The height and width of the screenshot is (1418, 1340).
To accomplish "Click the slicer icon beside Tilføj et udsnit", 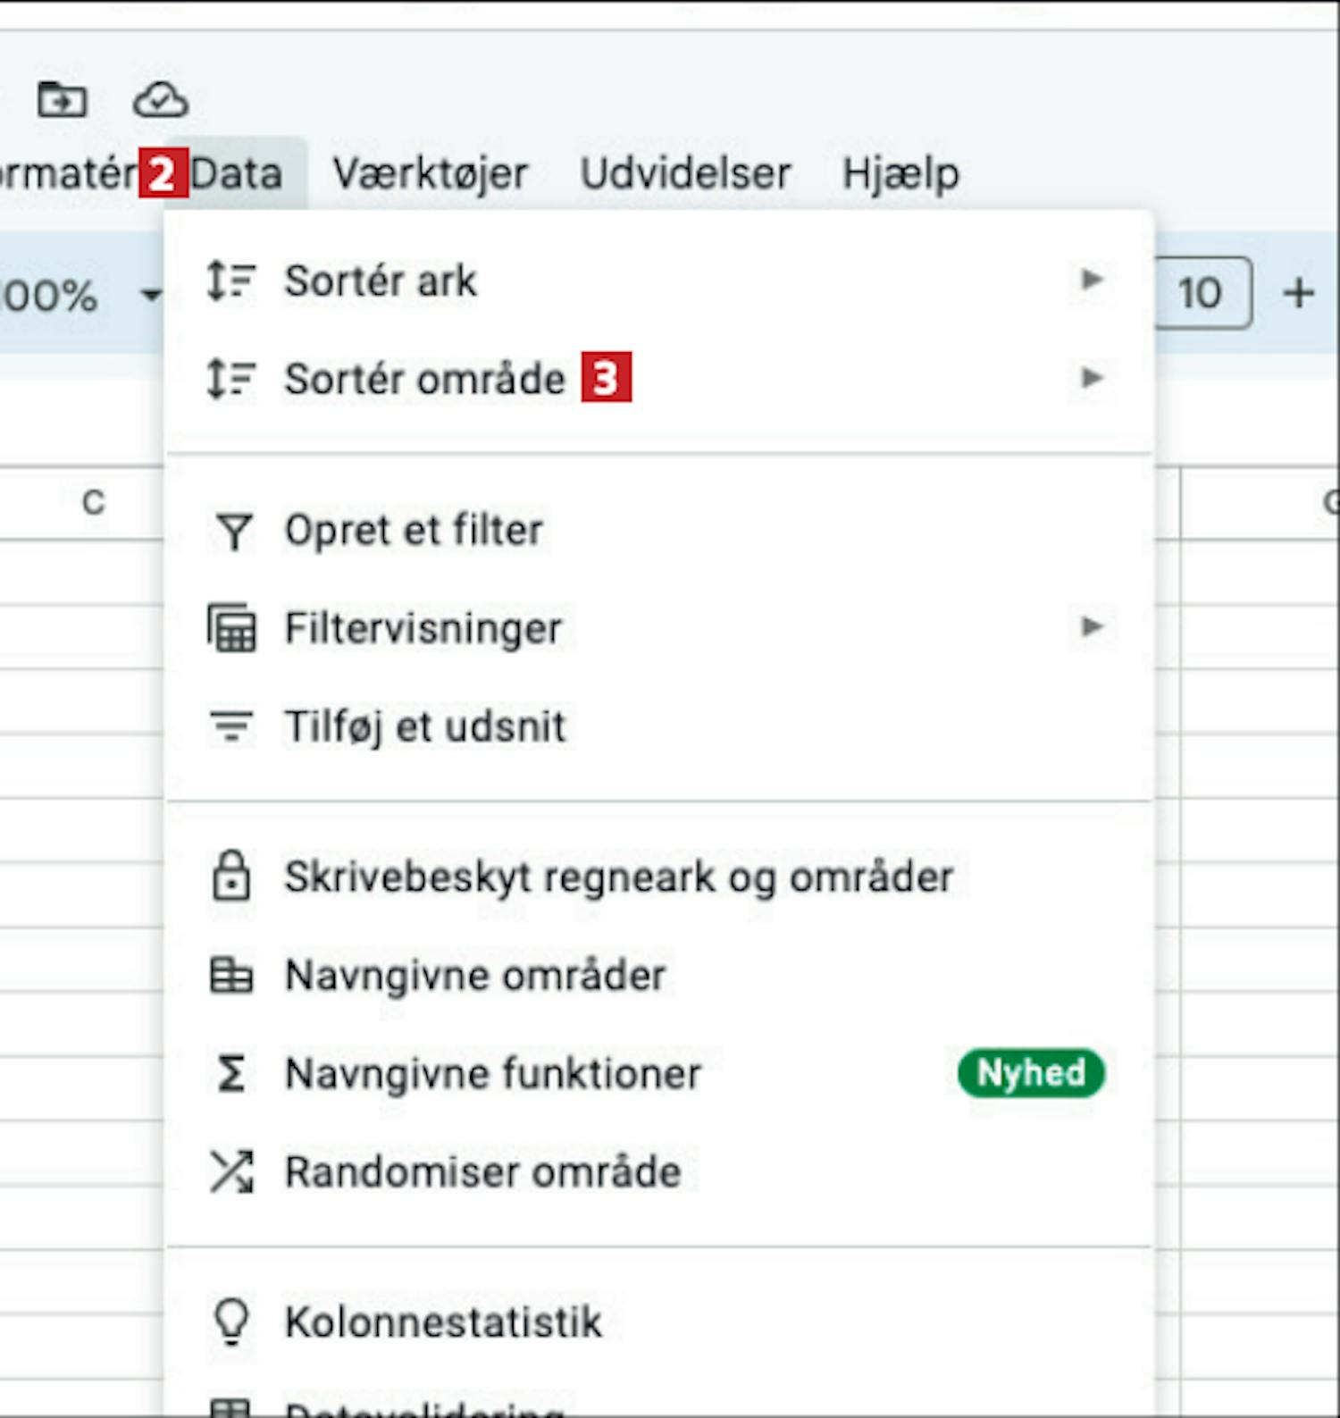I will pyautogui.click(x=231, y=726).
